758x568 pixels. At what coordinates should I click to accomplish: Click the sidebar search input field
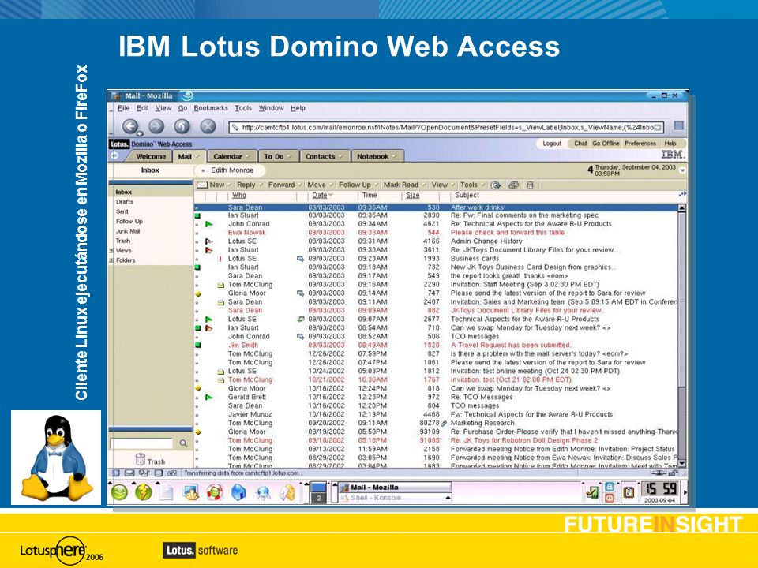[141, 443]
